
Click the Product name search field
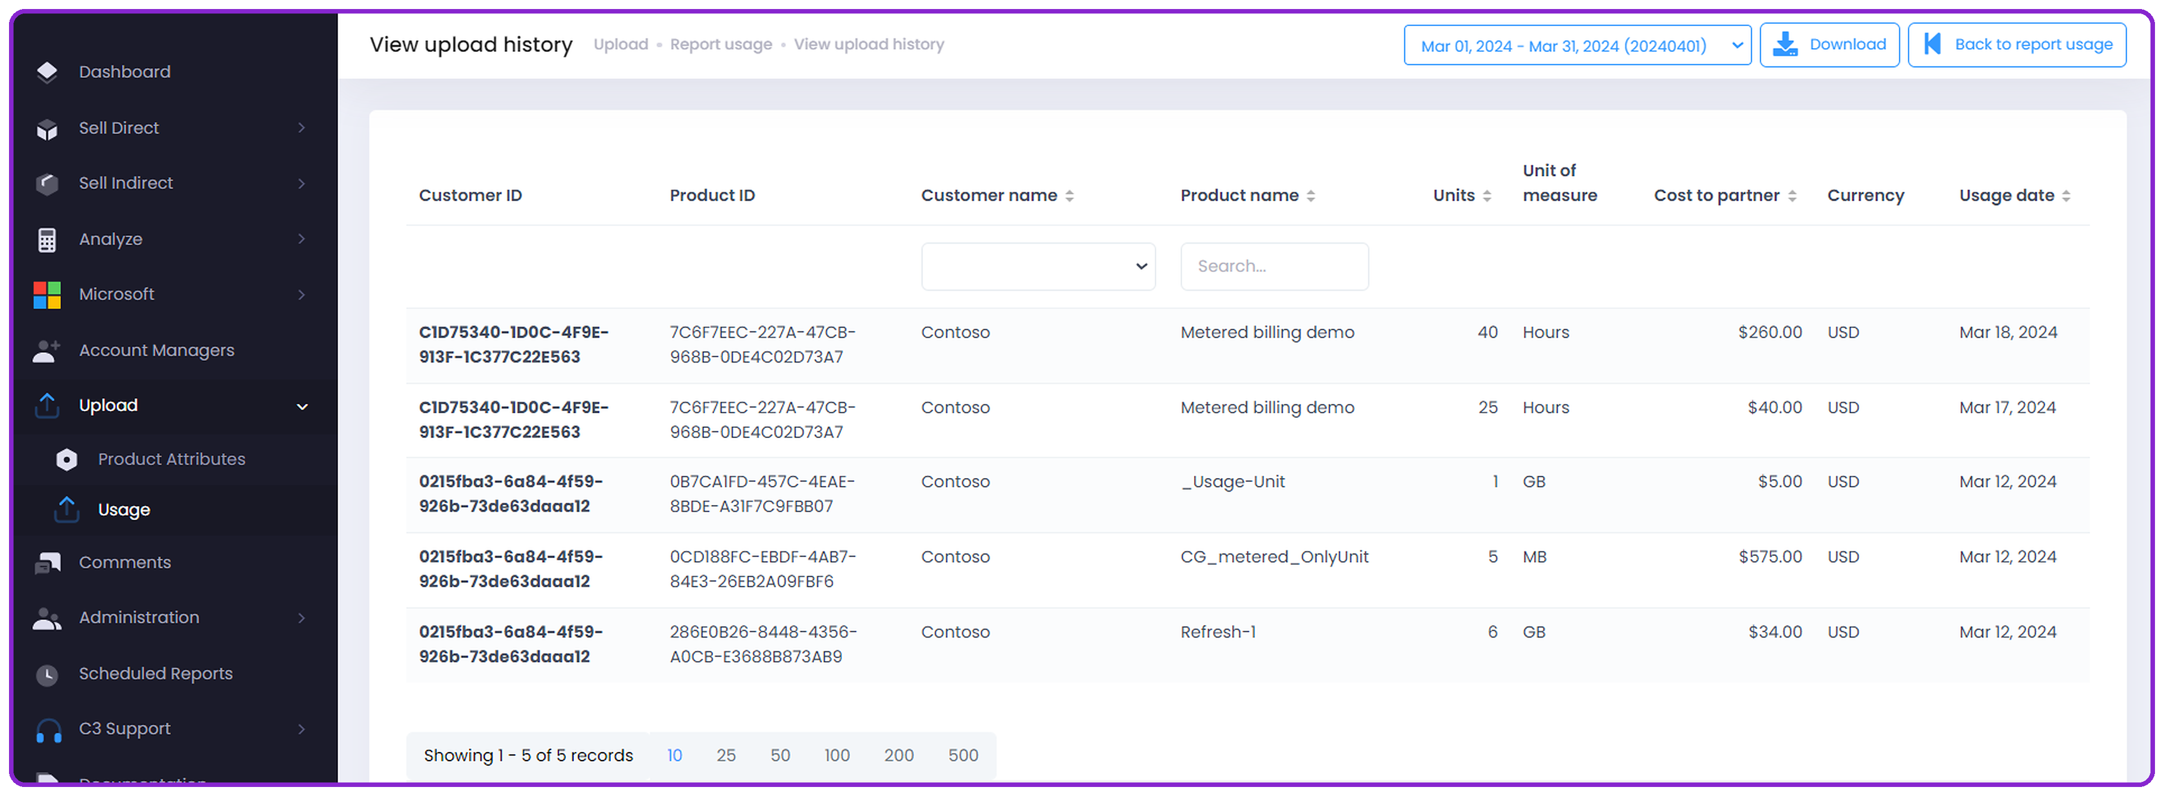1274,267
